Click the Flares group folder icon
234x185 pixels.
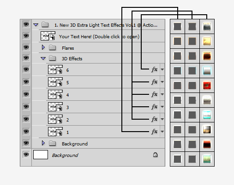tap(52, 48)
